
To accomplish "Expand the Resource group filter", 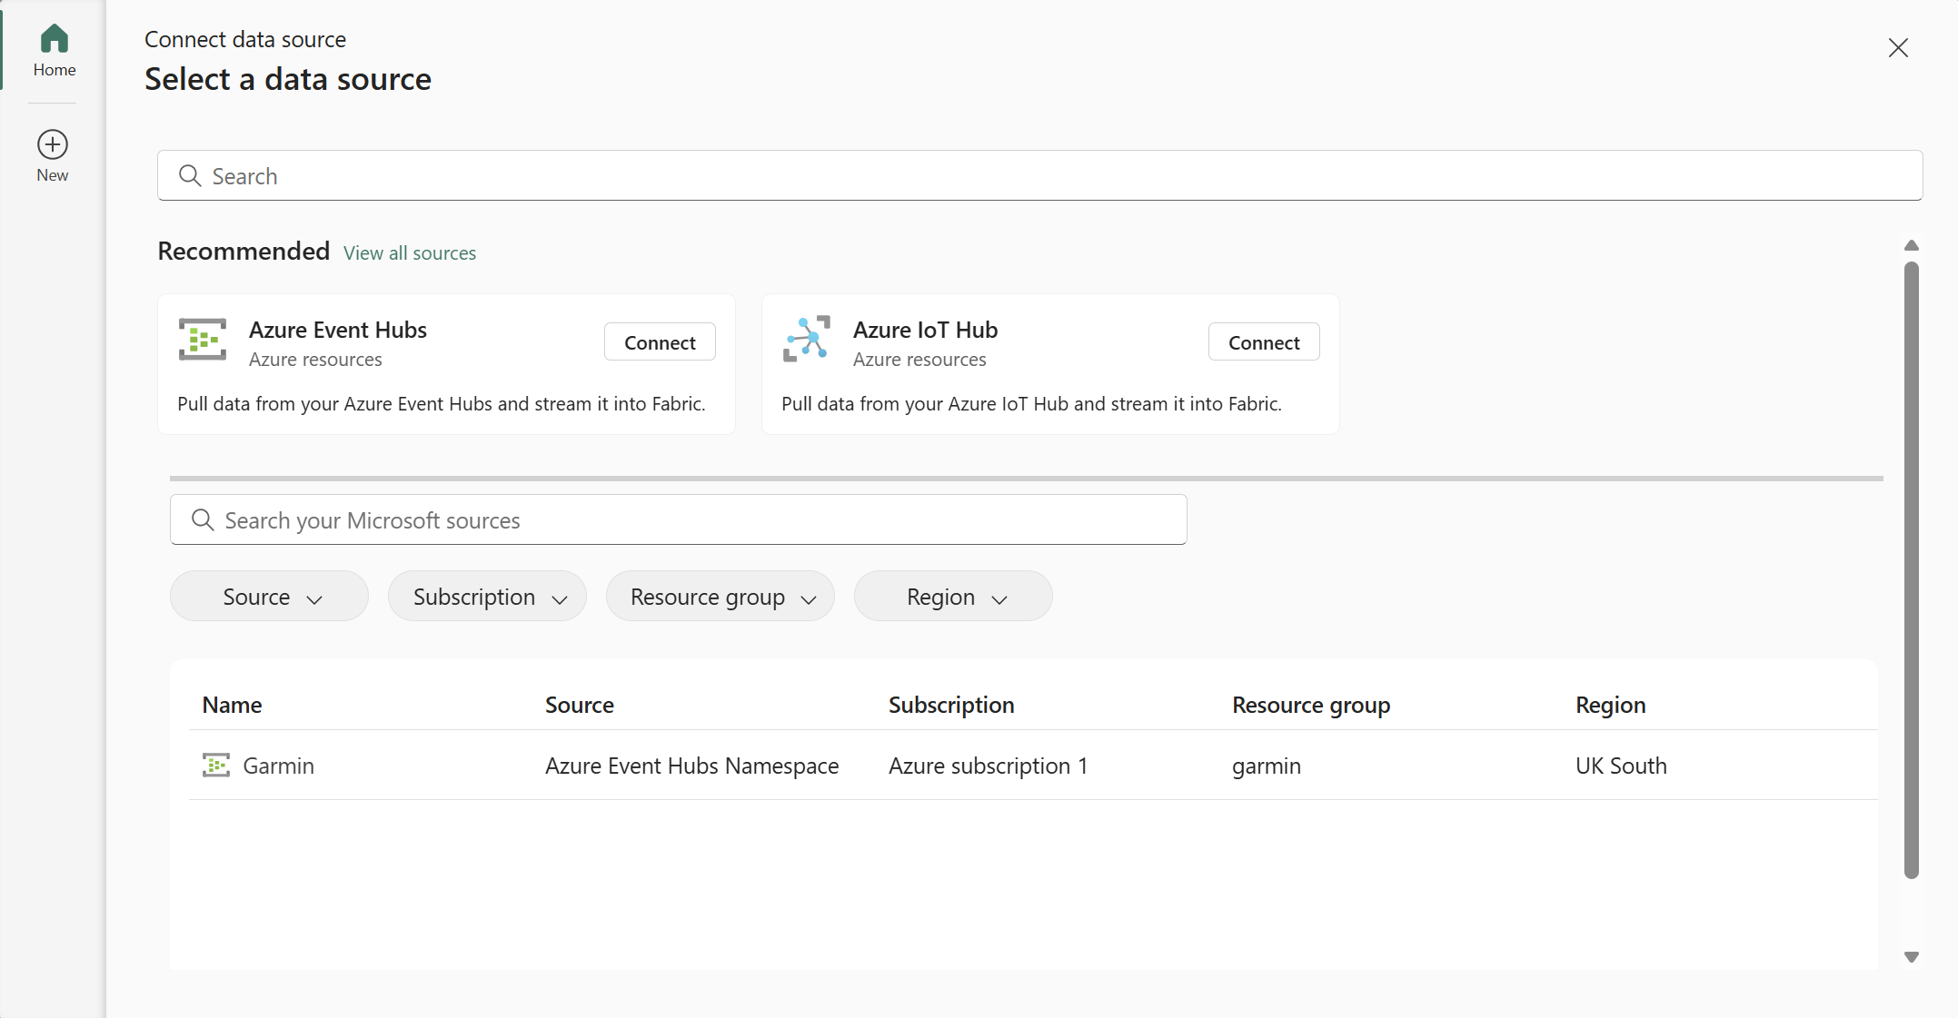I will coord(721,597).
